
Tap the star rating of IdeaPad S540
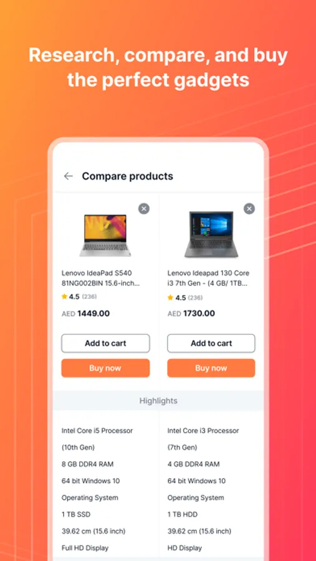[70, 297]
